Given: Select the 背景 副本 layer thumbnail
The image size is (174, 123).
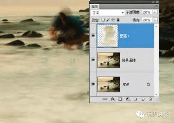Looking at the screenshot, I should tap(109, 60).
